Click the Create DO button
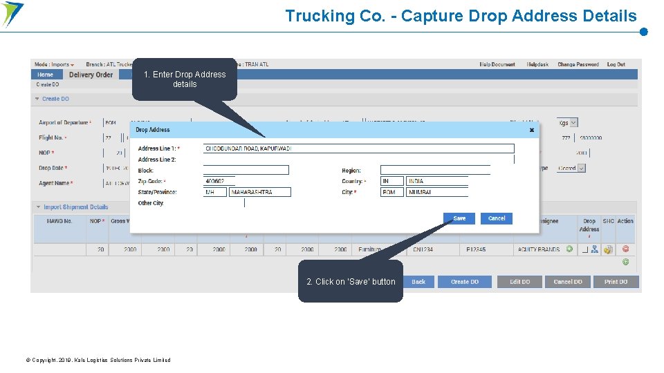The width and height of the screenshot is (664, 373). [465, 282]
